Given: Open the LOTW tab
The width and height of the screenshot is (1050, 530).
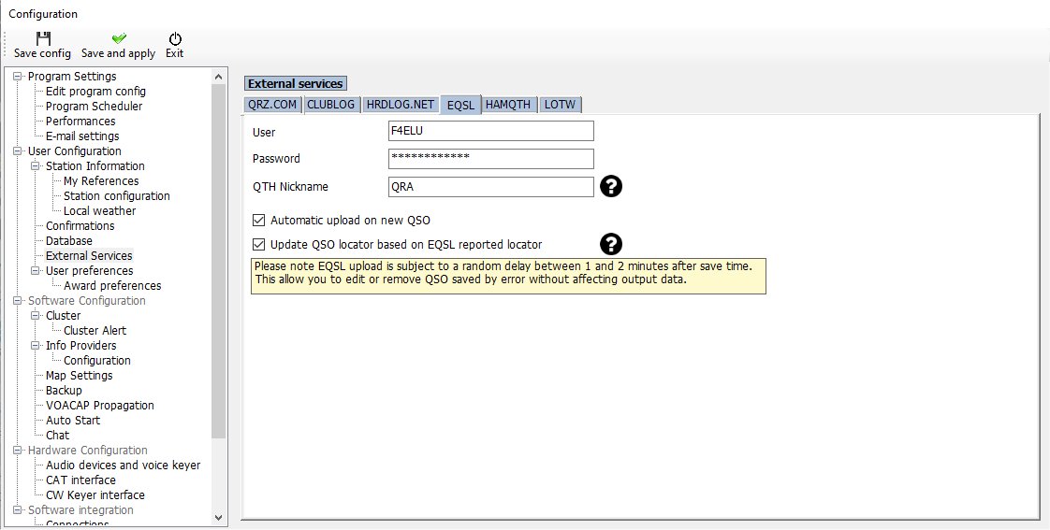Looking at the screenshot, I should pos(561,105).
